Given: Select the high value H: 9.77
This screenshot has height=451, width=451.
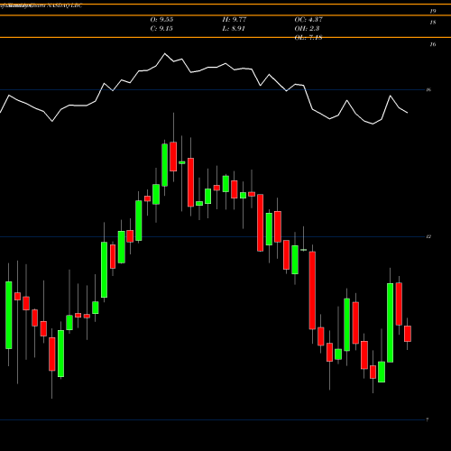Looking at the screenshot, I should click(235, 20).
